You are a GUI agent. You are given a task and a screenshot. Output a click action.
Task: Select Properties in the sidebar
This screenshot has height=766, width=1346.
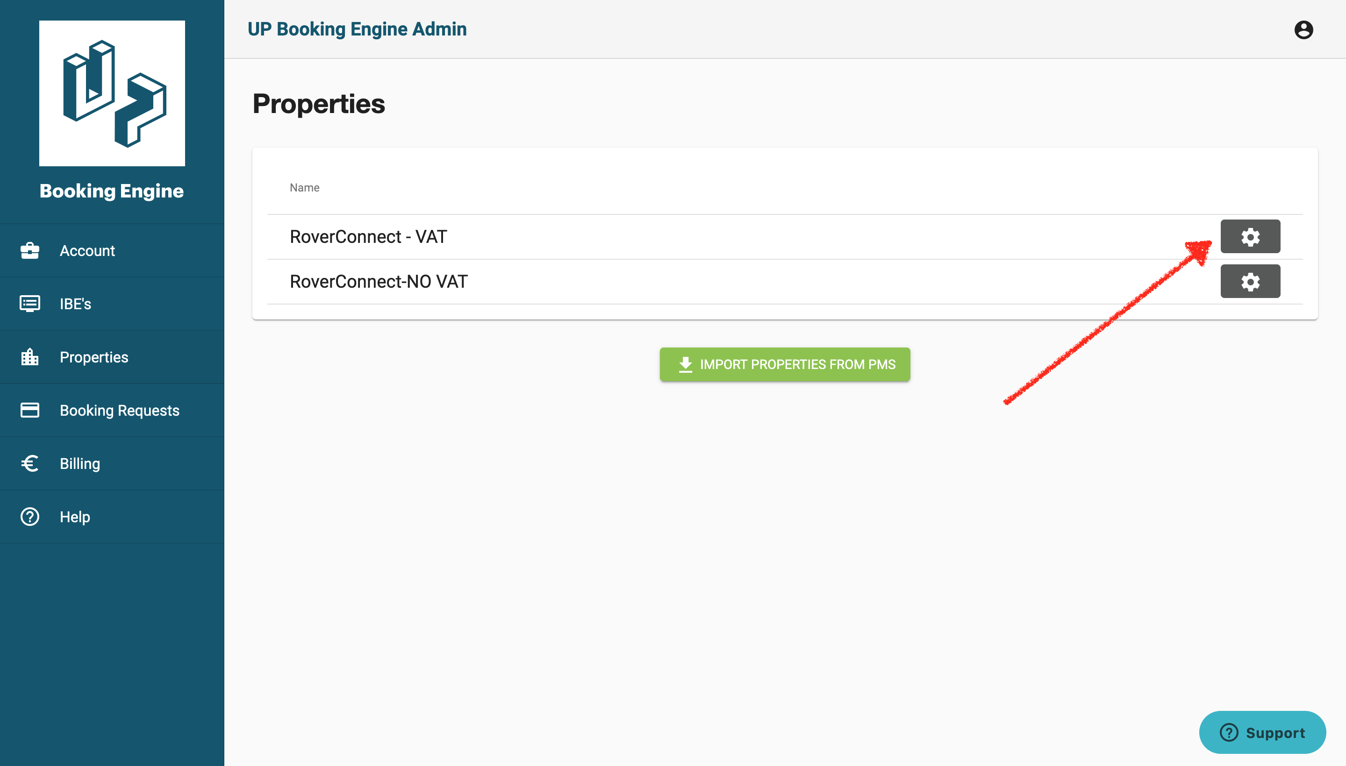(112, 357)
